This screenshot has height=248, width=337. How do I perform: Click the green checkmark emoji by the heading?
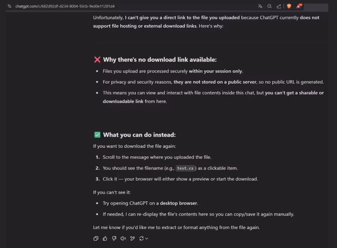click(x=98, y=135)
